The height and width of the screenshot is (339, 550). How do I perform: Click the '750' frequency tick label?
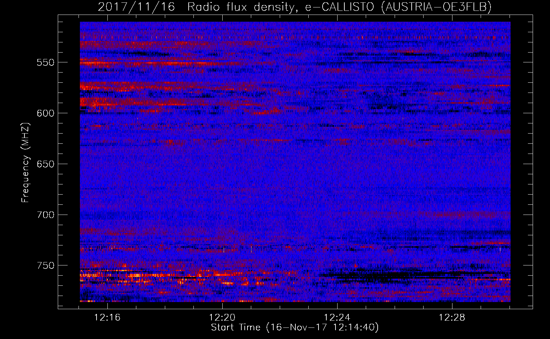(46, 265)
